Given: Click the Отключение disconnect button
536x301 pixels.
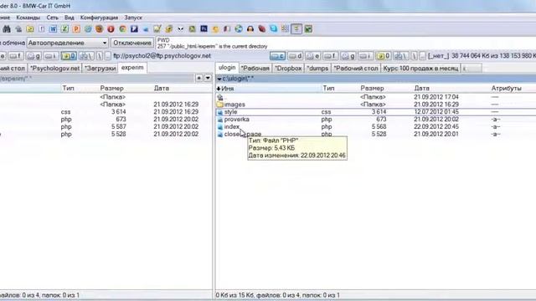Looking at the screenshot, I should (132, 43).
